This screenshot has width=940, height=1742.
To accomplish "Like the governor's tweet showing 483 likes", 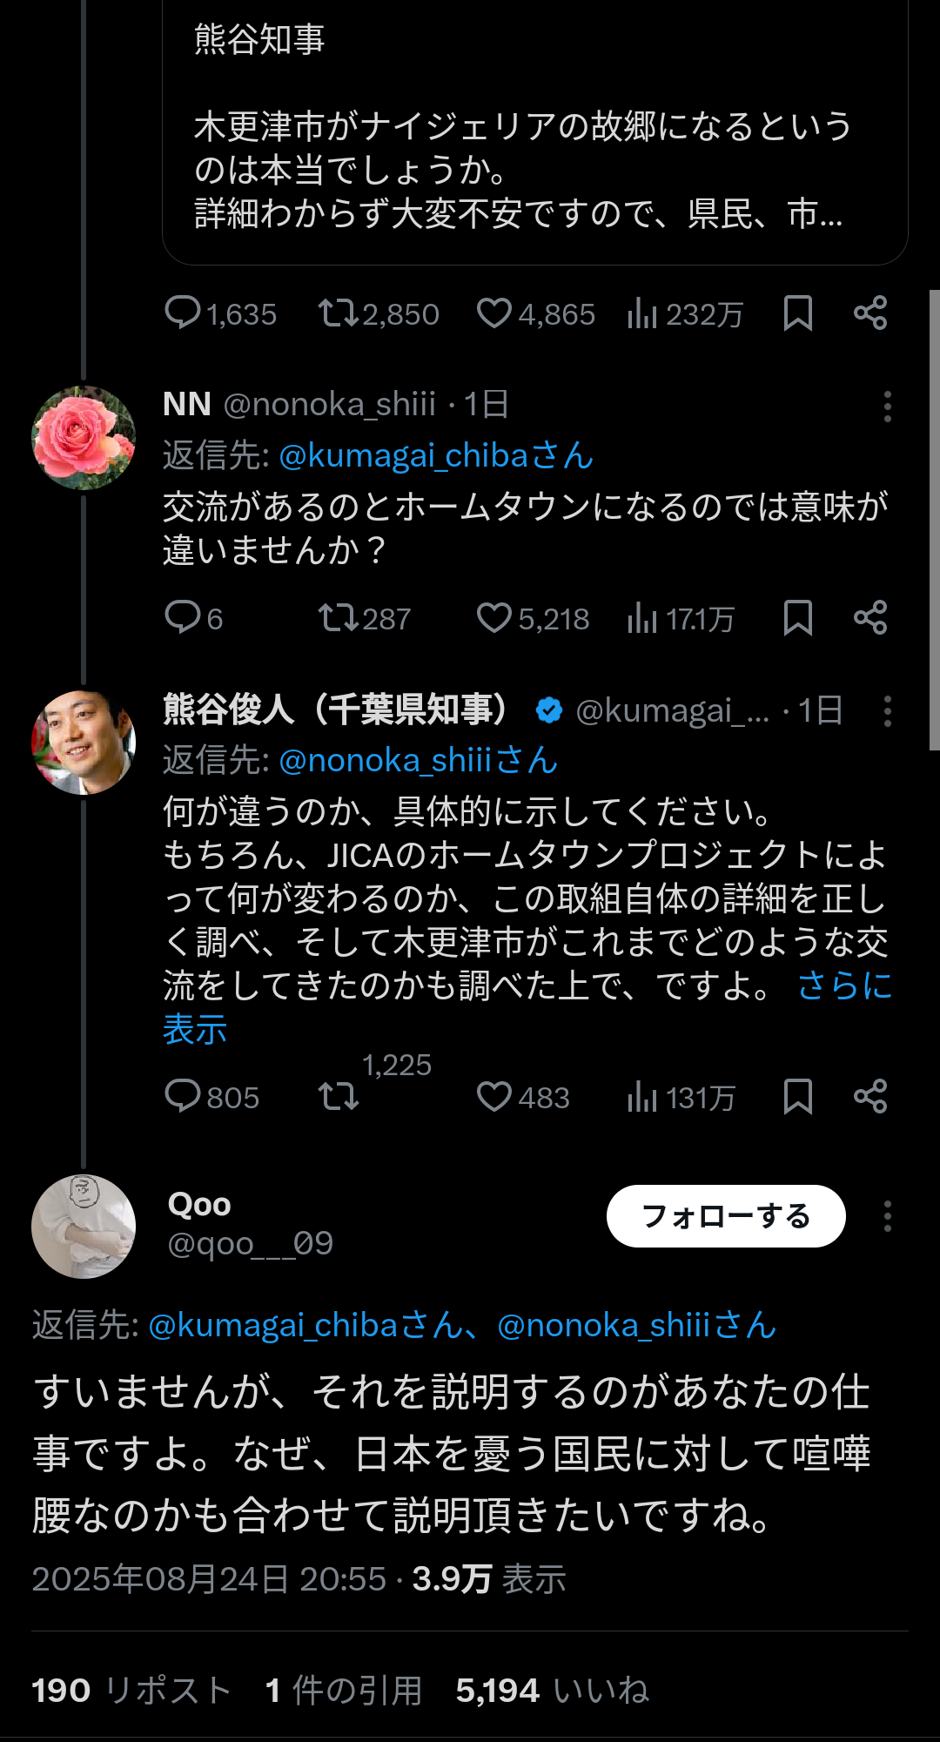I will coord(522,1097).
